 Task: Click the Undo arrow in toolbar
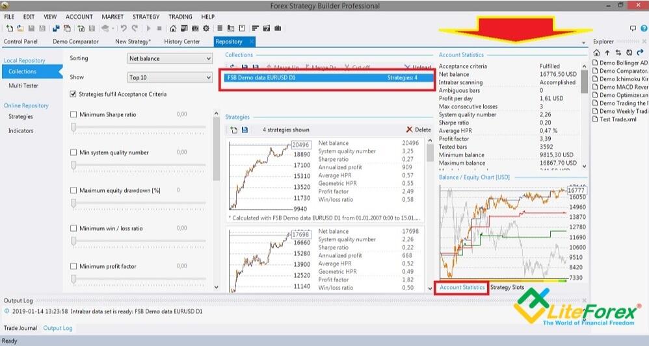[124, 28]
